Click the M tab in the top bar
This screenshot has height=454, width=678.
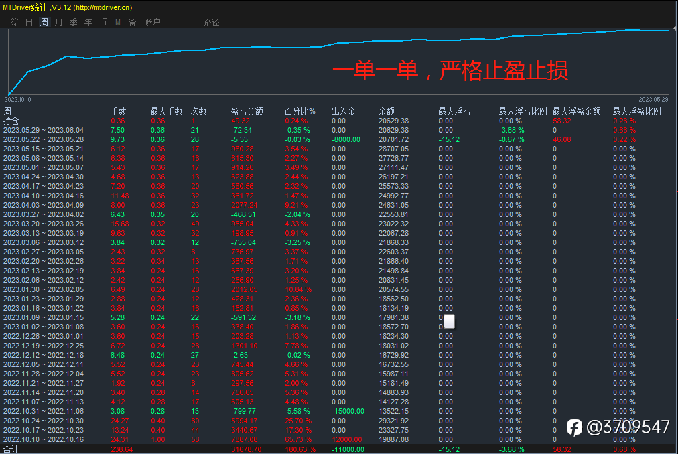[118, 22]
